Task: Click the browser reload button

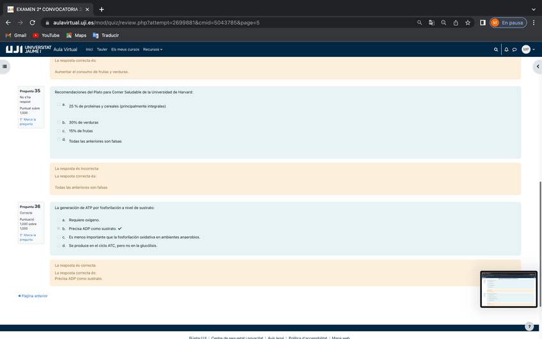Action: point(32,22)
